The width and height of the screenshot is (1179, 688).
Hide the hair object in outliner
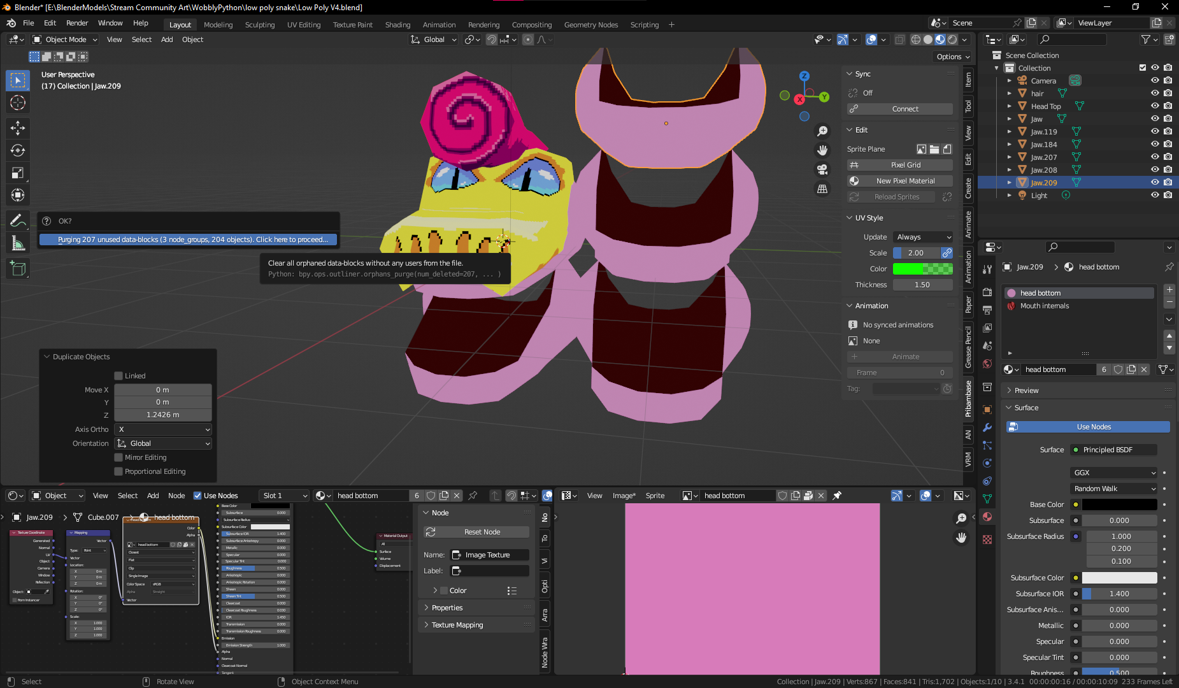point(1154,93)
